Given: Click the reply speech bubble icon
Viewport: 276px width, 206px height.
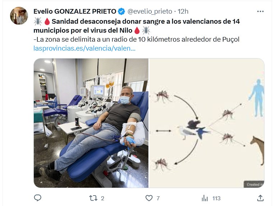Looking at the screenshot, I should [x=37, y=198].
